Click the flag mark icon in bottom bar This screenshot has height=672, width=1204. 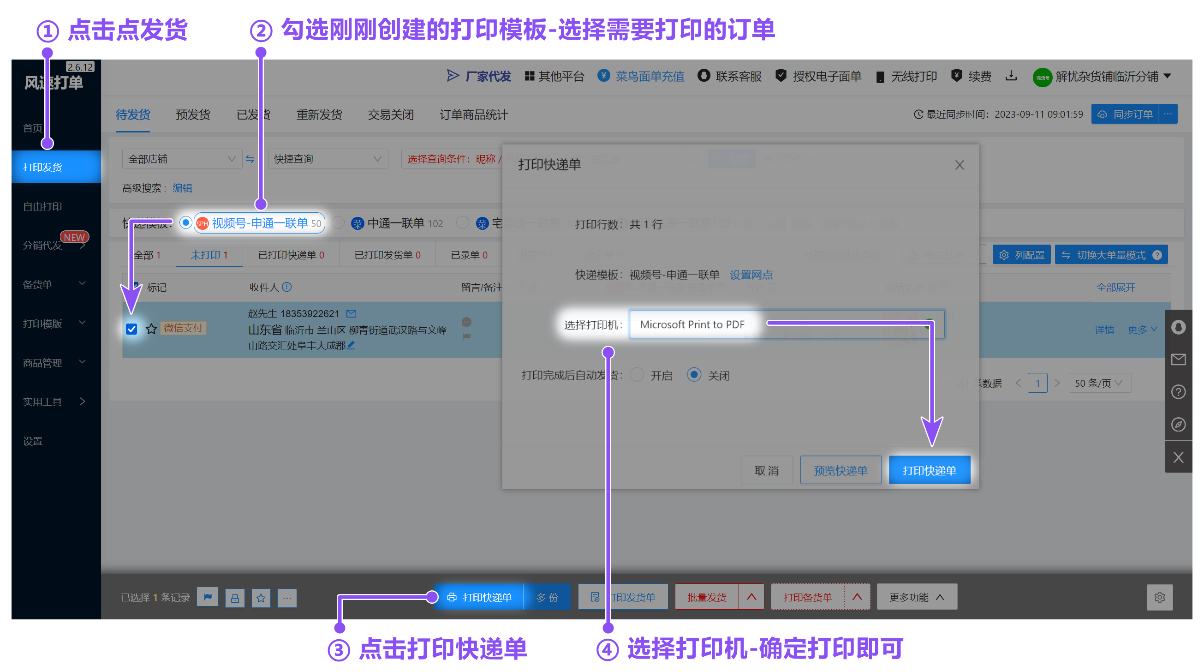point(208,597)
